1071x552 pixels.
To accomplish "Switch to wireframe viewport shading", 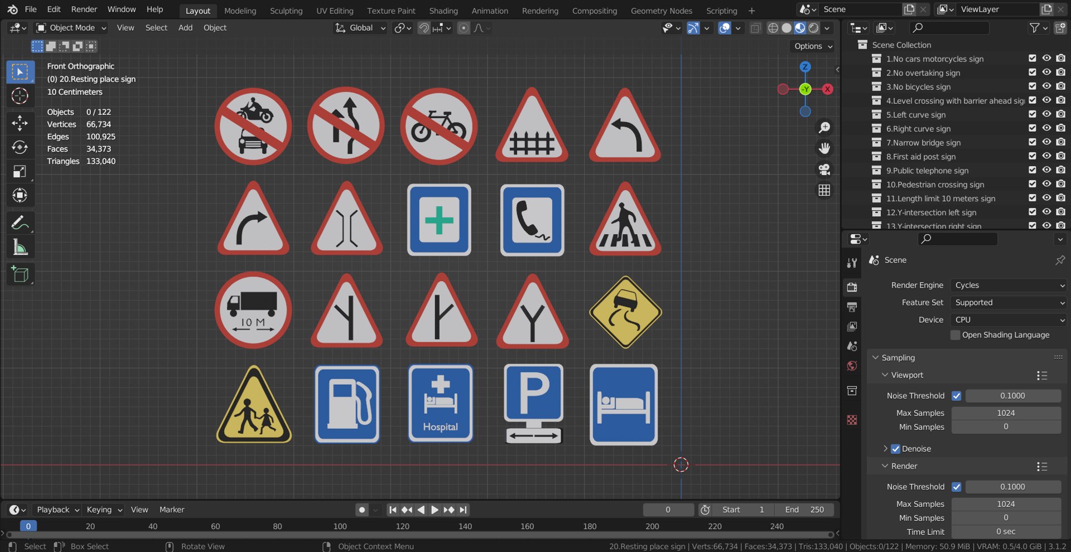I will tap(773, 28).
